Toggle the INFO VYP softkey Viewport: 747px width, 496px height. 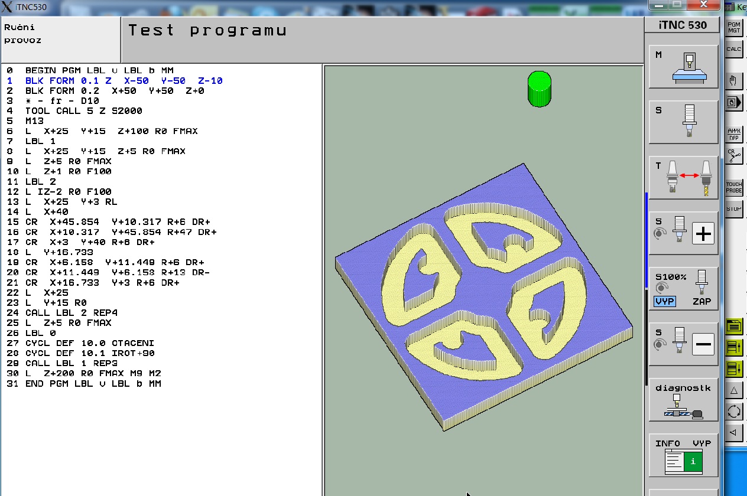(x=684, y=455)
